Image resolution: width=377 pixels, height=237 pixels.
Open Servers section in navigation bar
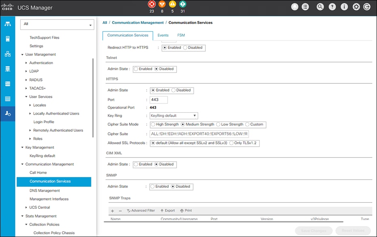(x=8, y=39)
